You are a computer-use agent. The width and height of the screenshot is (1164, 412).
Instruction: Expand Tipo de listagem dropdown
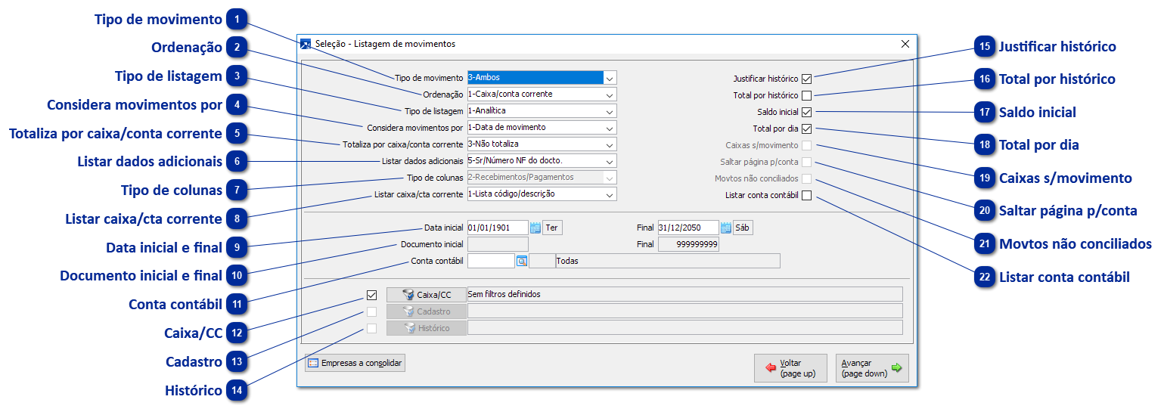click(x=610, y=111)
